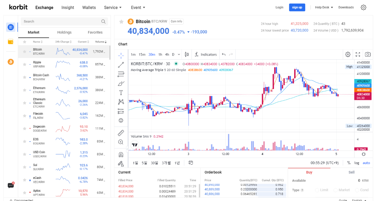Star the Ethereum ETH/KRW row
The height and width of the screenshot is (201, 380).
click(x=24, y=90)
